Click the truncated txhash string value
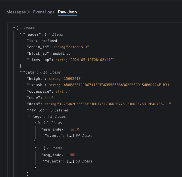The width and height of the screenshot is (182, 177). click(x=118, y=85)
